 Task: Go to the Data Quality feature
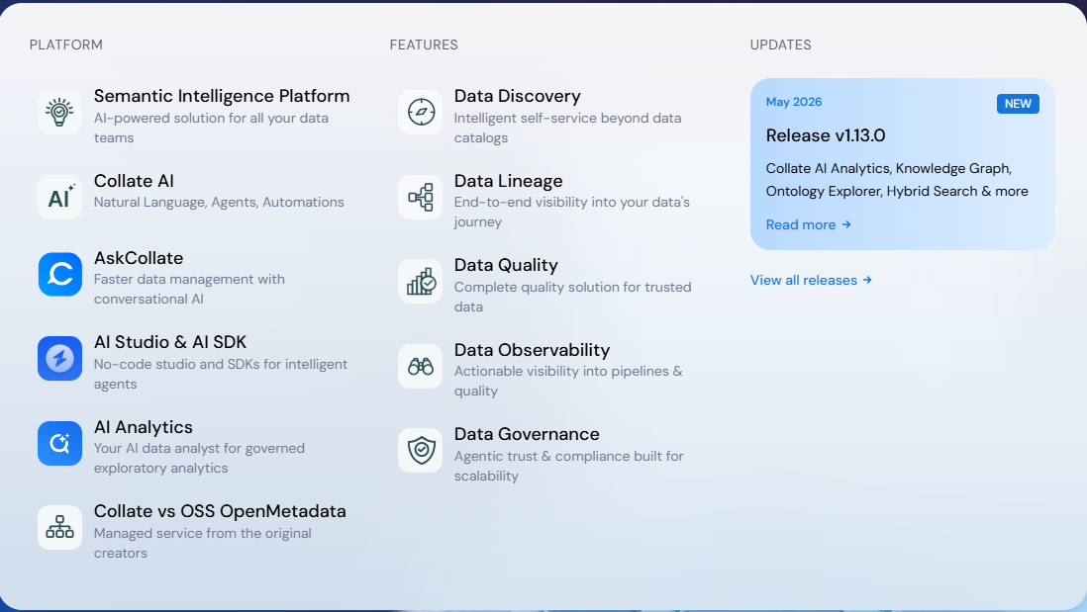[x=506, y=265]
